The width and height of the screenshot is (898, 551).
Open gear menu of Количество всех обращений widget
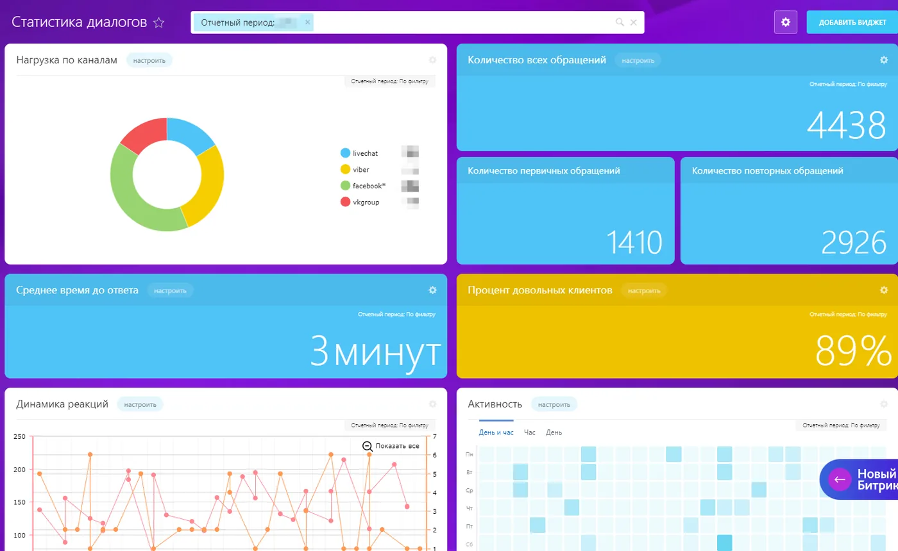click(884, 60)
